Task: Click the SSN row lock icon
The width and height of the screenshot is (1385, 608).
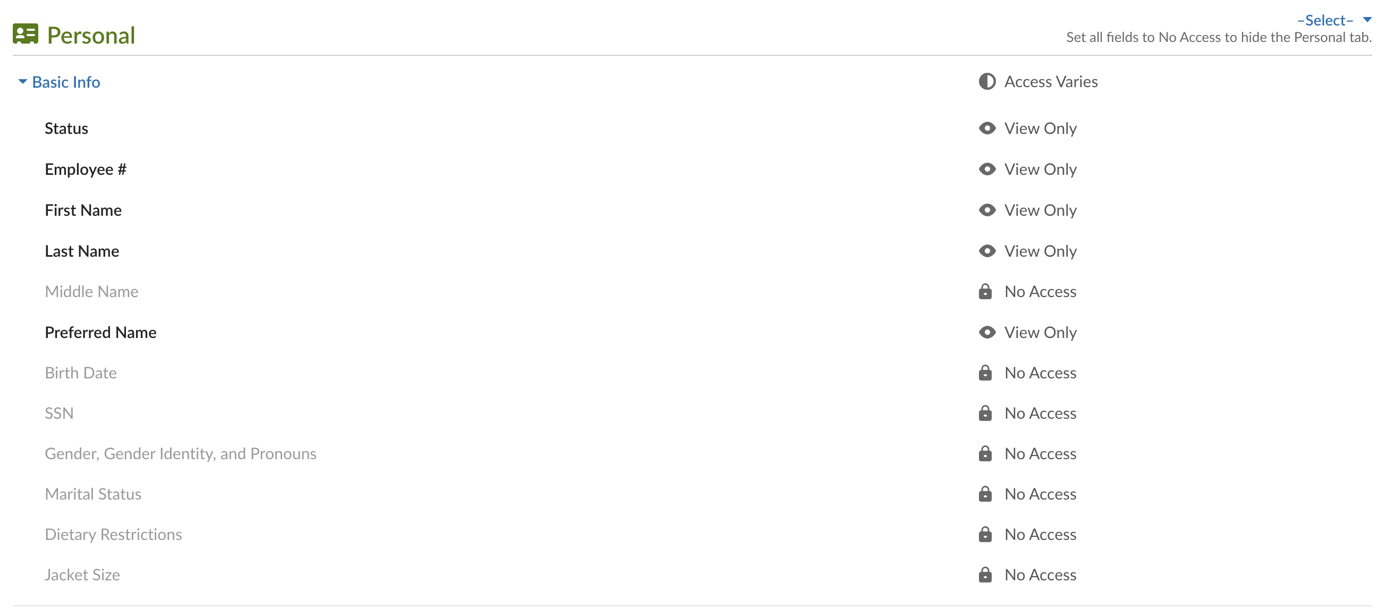Action: tap(985, 413)
